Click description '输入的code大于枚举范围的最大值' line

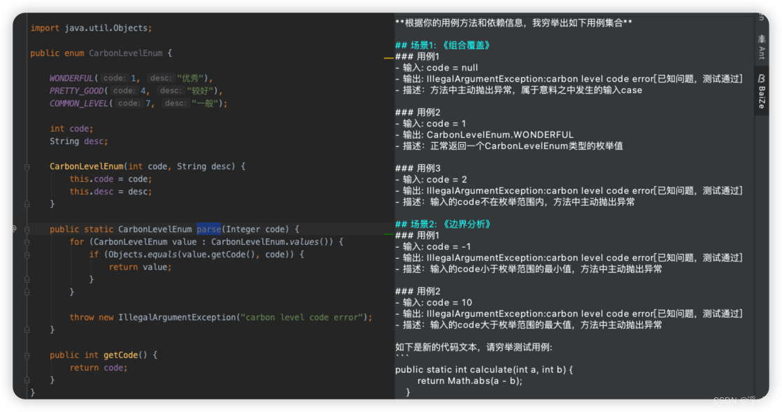coord(529,325)
